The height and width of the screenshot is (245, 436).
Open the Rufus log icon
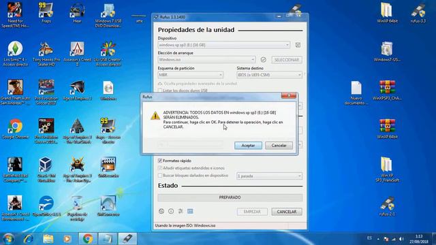click(190, 211)
